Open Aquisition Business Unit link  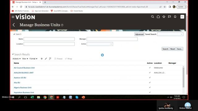tap(24, 92)
